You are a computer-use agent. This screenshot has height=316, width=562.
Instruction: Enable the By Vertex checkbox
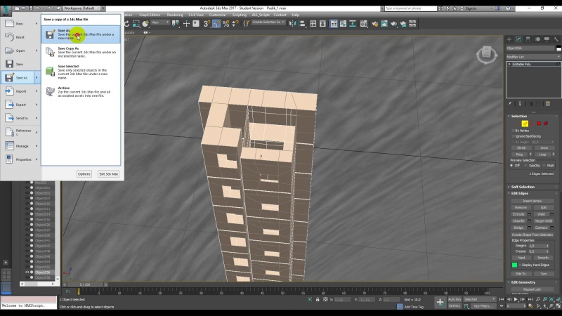click(513, 131)
